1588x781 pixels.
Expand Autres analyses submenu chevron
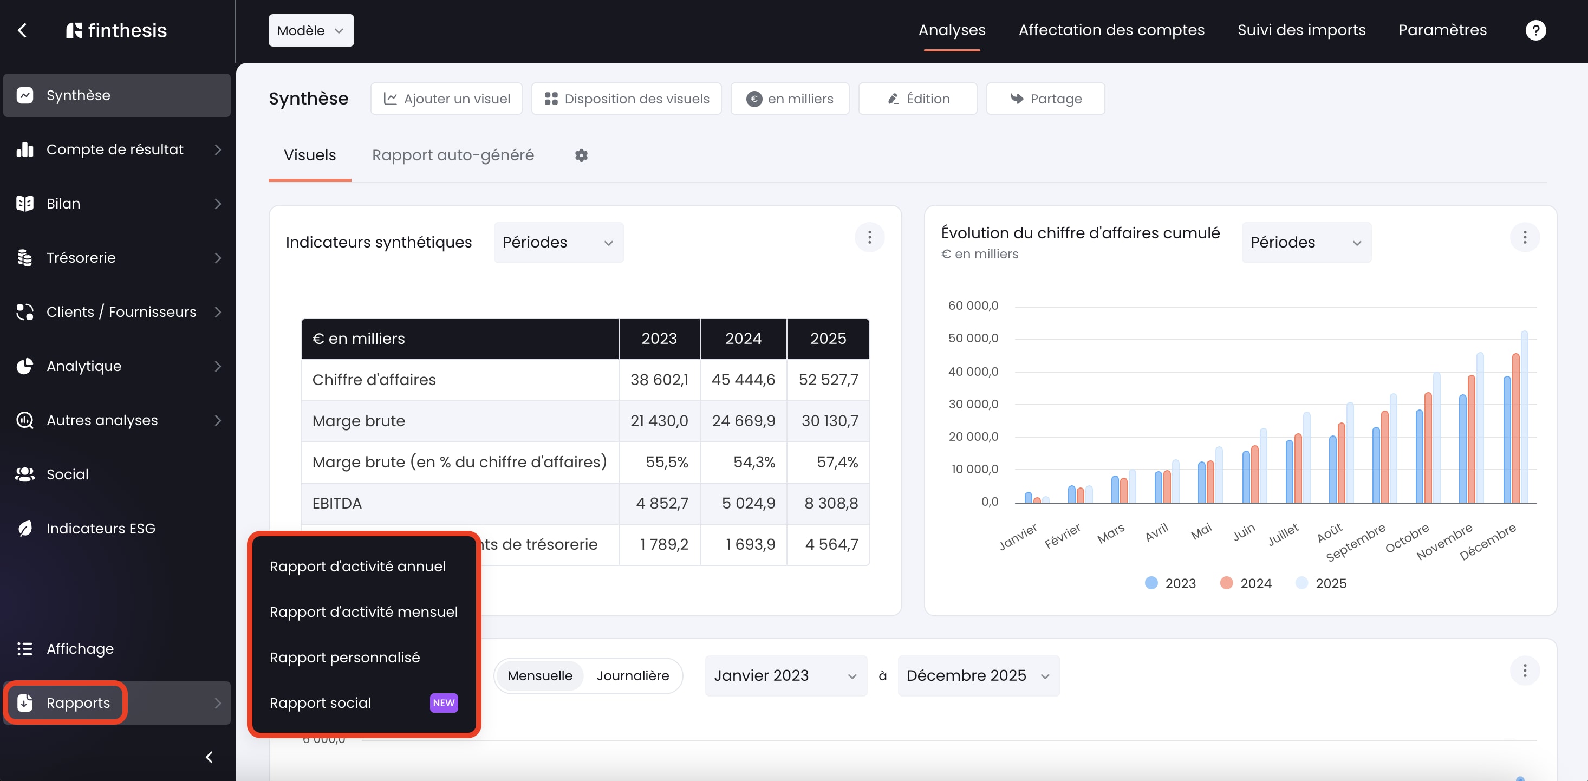coord(218,420)
